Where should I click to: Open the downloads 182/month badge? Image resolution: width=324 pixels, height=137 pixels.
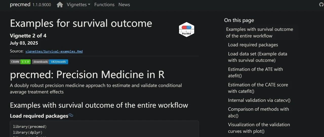[50, 62]
